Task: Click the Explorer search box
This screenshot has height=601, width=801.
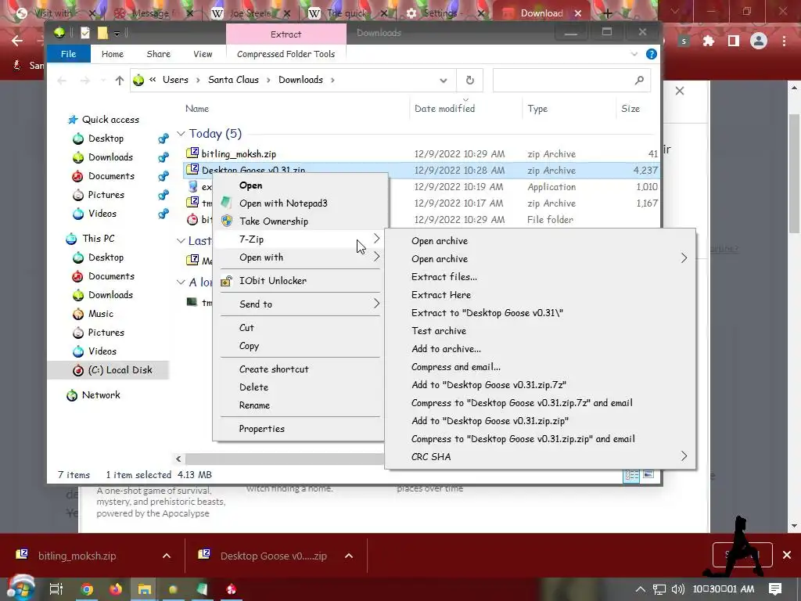Action: pos(571,81)
